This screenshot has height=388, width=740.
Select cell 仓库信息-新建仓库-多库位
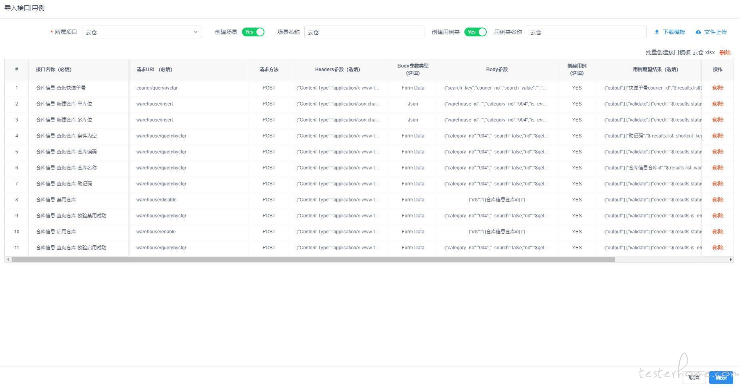pyautogui.click(x=79, y=120)
